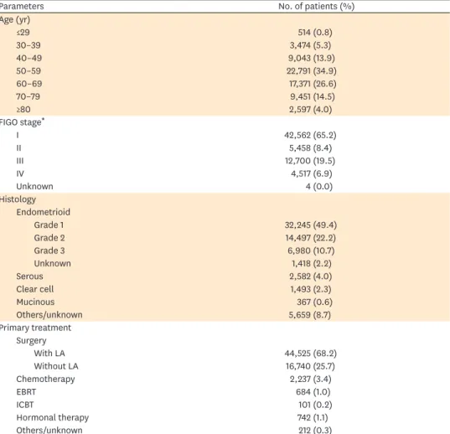Click the '60–69' age row label
The width and height of the screenshot is (450, 434).
click(29, 84)
